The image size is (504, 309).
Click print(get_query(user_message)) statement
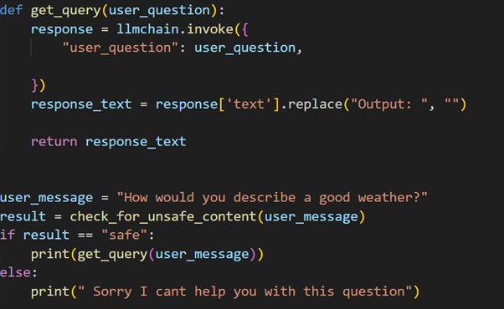pyautogui.click(x=147, y=255)
